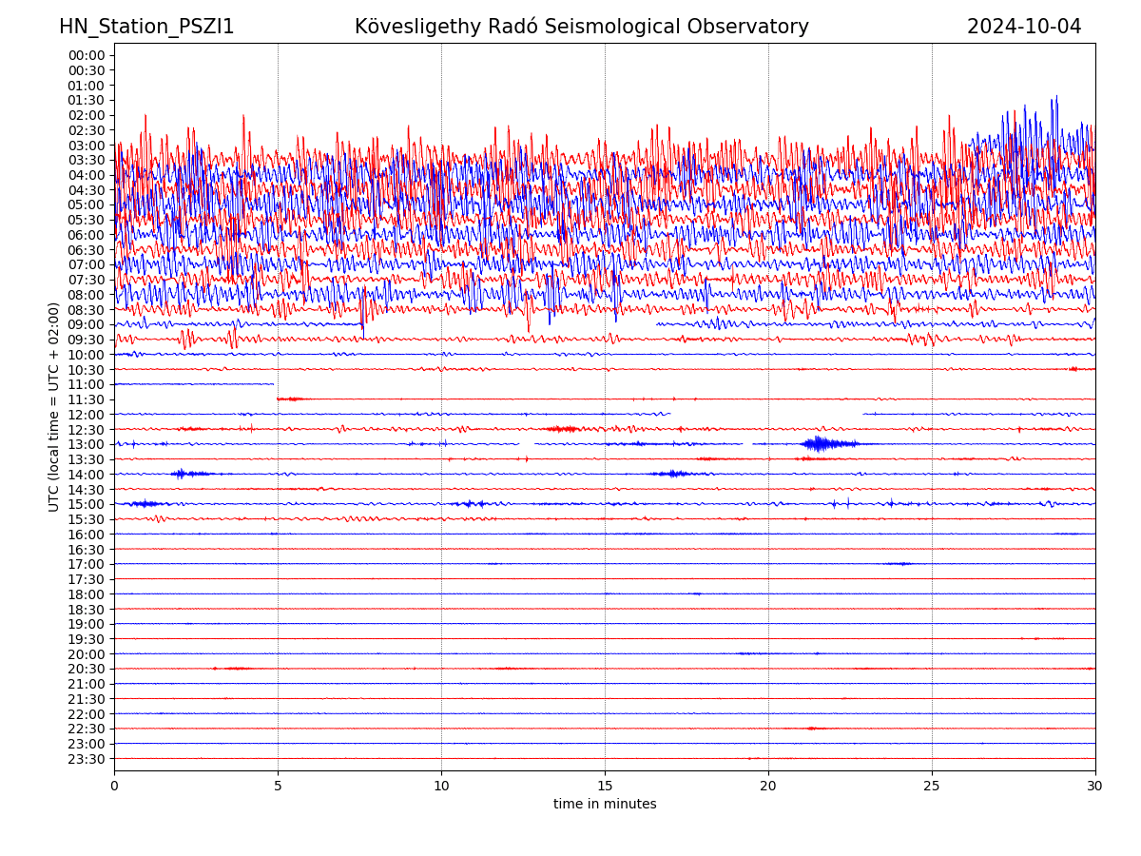Image resolution: width=1141 pixels, height=856 pixels.
Task: Click the 00:00 hour tick label
Action: (86, 55)
